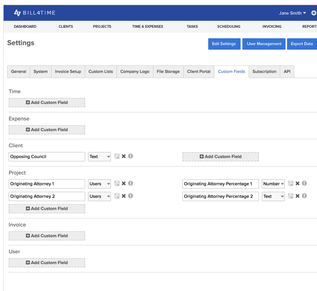Show info for Originating Attorney 2 field

[131, 196]
